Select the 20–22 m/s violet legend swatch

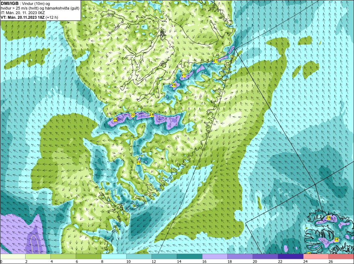[x=265, y=257]
